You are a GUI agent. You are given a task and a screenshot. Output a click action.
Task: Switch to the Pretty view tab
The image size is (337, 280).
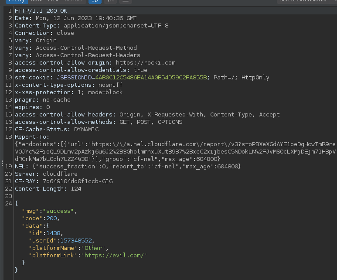click(17, 1)
